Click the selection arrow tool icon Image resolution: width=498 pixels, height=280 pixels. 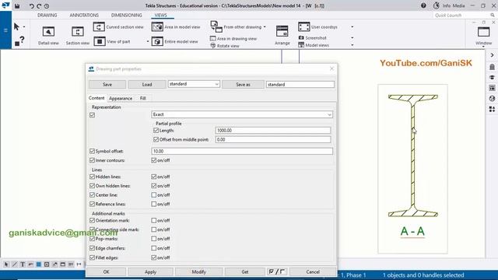(16, 26)
